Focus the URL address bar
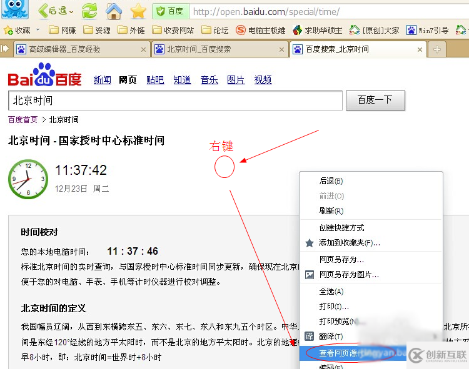 (329, 12)
